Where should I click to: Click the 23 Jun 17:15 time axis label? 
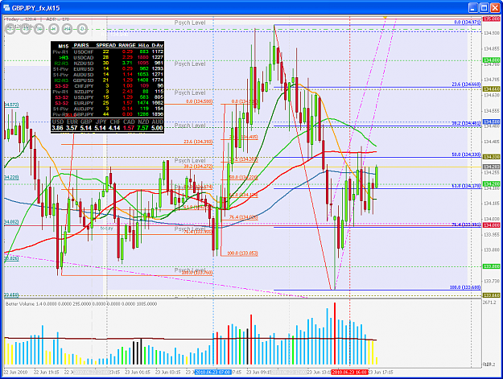point(381,373)
